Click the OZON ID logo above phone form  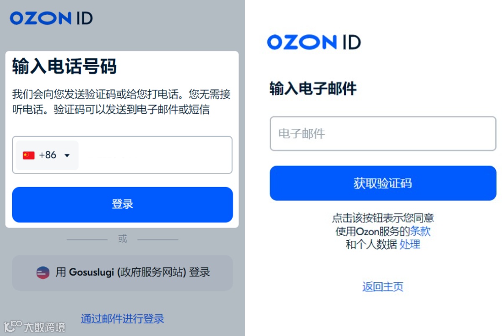click(51, 18)
